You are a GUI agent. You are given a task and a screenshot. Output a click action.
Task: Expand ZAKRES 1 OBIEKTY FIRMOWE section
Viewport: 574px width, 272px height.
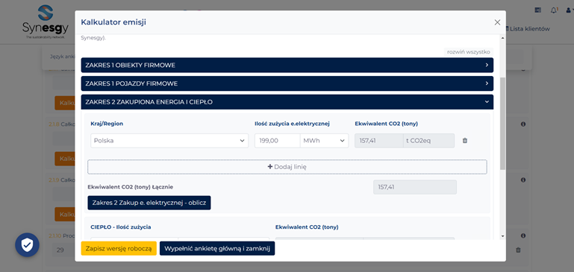coord(287,65)
